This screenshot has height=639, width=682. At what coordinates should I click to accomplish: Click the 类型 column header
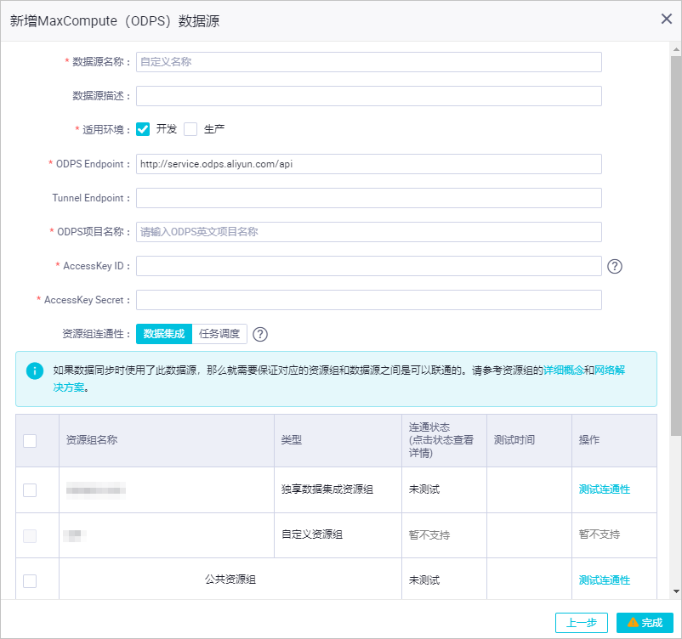tap(338, 440)
